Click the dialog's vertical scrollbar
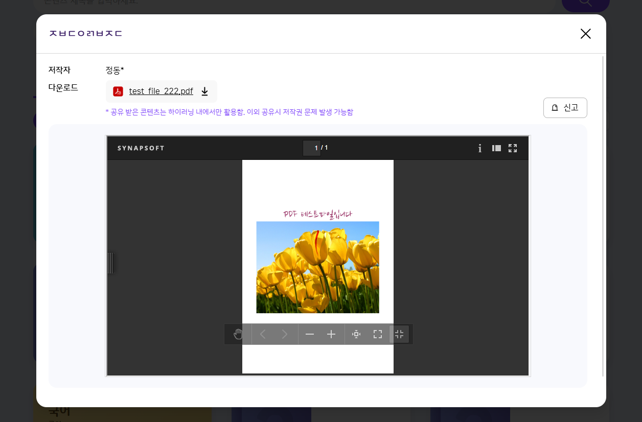 tap(604, 216)
